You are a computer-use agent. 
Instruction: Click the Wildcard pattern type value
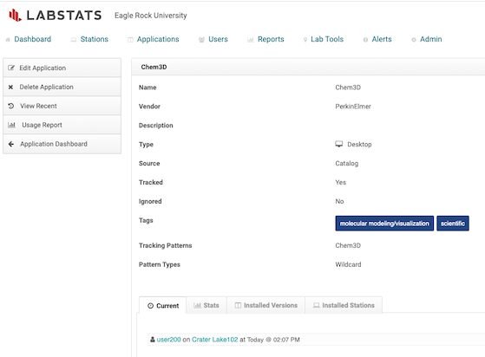(x=348, y=264)
